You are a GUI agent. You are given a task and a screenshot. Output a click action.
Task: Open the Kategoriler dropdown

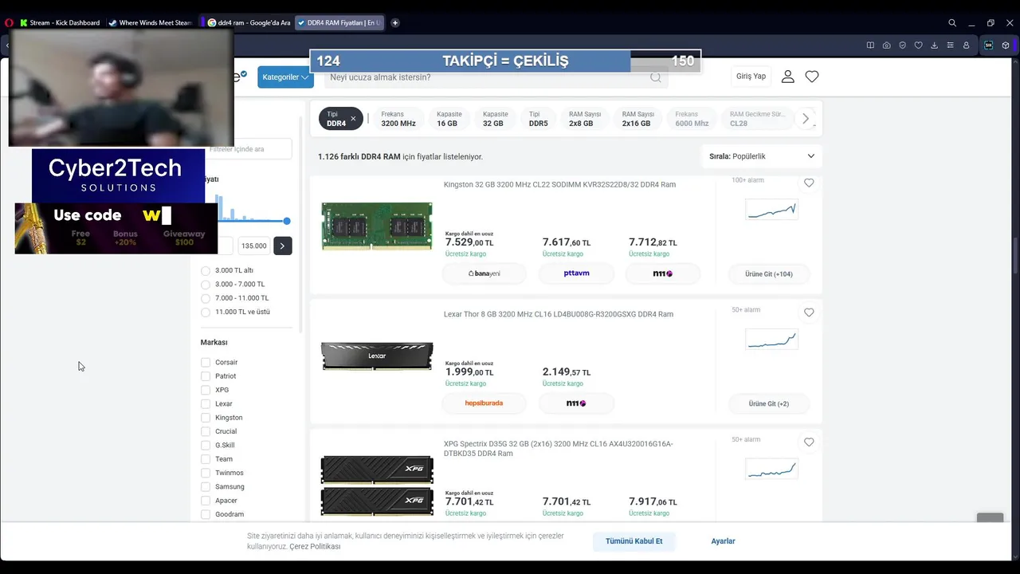click(x=285, y=77)
